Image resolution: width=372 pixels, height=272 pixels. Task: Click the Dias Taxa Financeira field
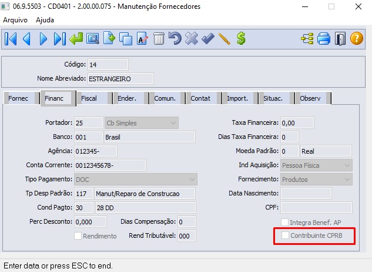(290, 137)
